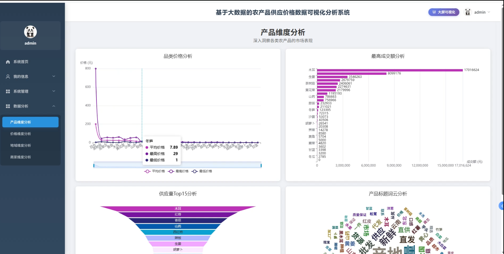Click the grid icon beside 系统管理
Viewport: 504px width, 254px height.
(x=8, y=91)
